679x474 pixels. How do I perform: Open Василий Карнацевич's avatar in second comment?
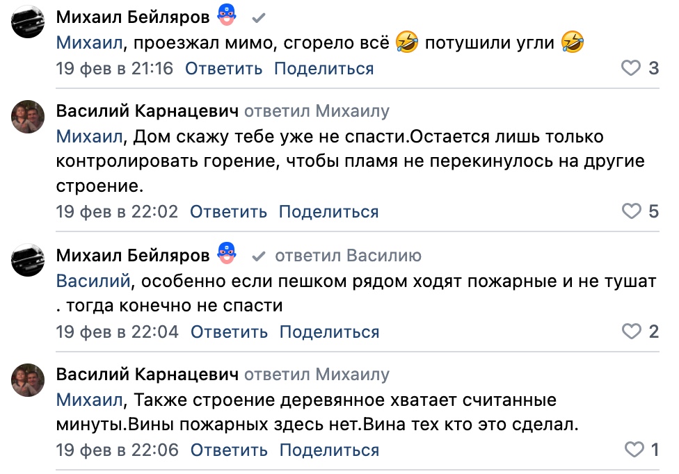click(x=28, y=115)
